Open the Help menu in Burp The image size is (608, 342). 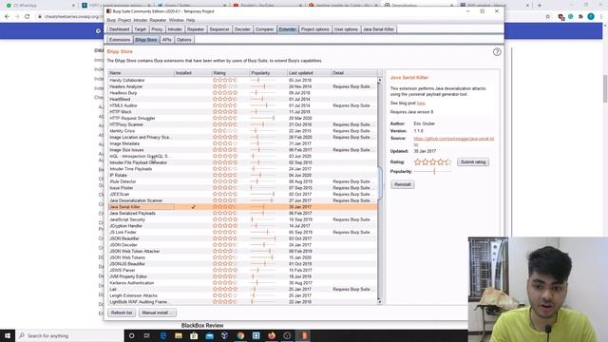coord(190,20)
